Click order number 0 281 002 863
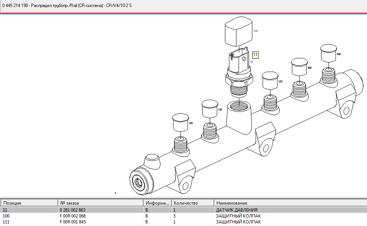The width and height of the screenshot is (367, 226). (x=73, y=210)
